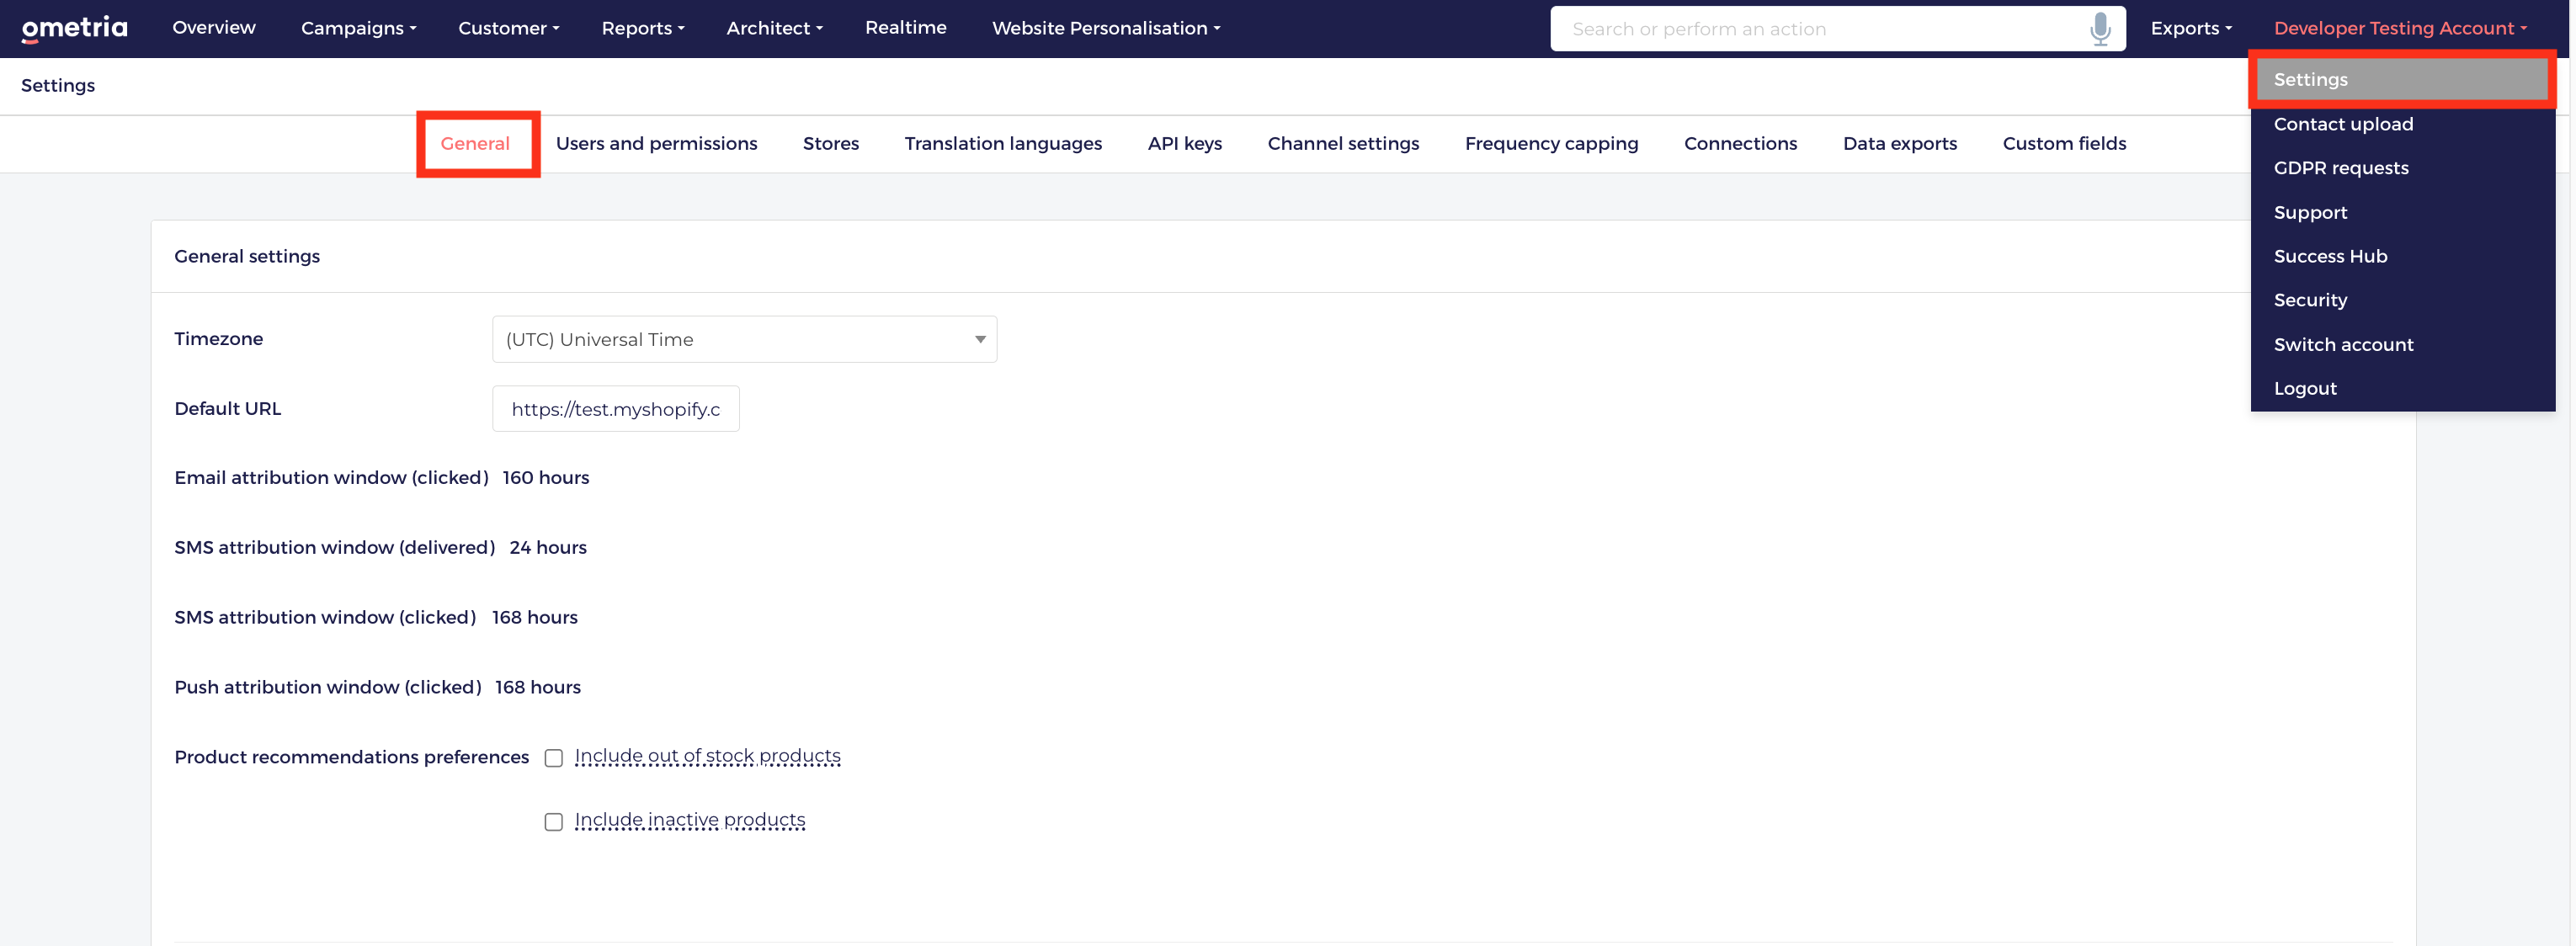This screenshot has width=2576, height=946.
Task: Click the SMS clicked '168 hours' value
Action: click(535, 618)
